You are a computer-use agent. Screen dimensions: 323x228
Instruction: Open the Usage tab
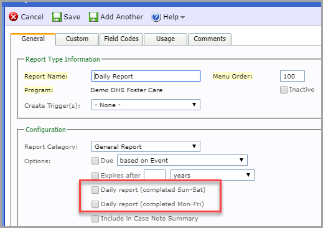(x=166, y=39)
